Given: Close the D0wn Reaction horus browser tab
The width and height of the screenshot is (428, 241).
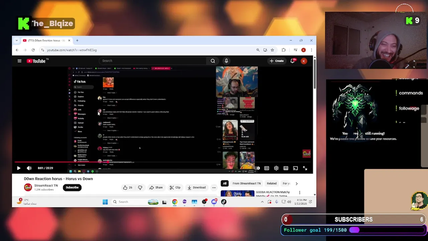Looking at the screenshot, I should (69, 41).
